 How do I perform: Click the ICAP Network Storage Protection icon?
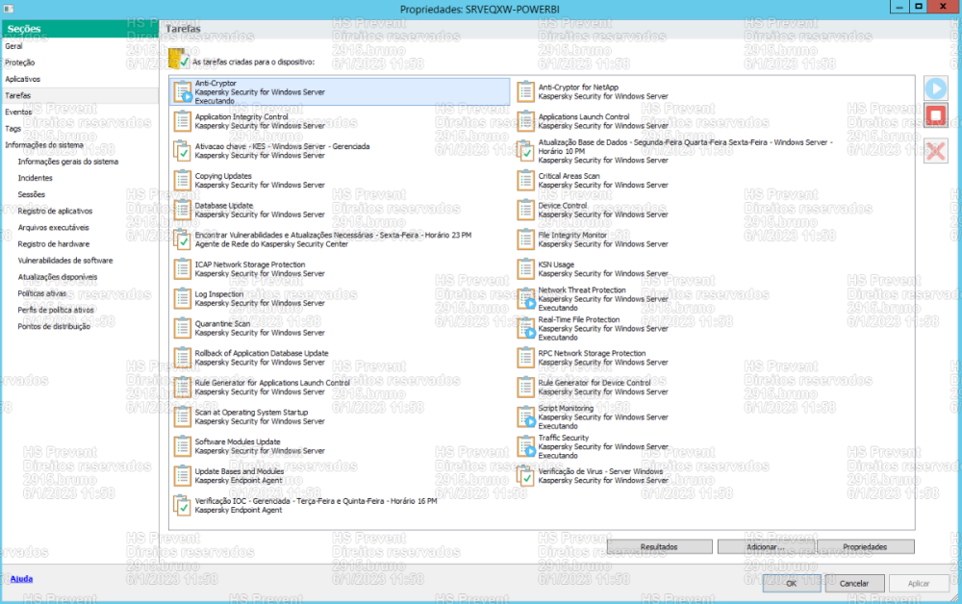(182, 268)
